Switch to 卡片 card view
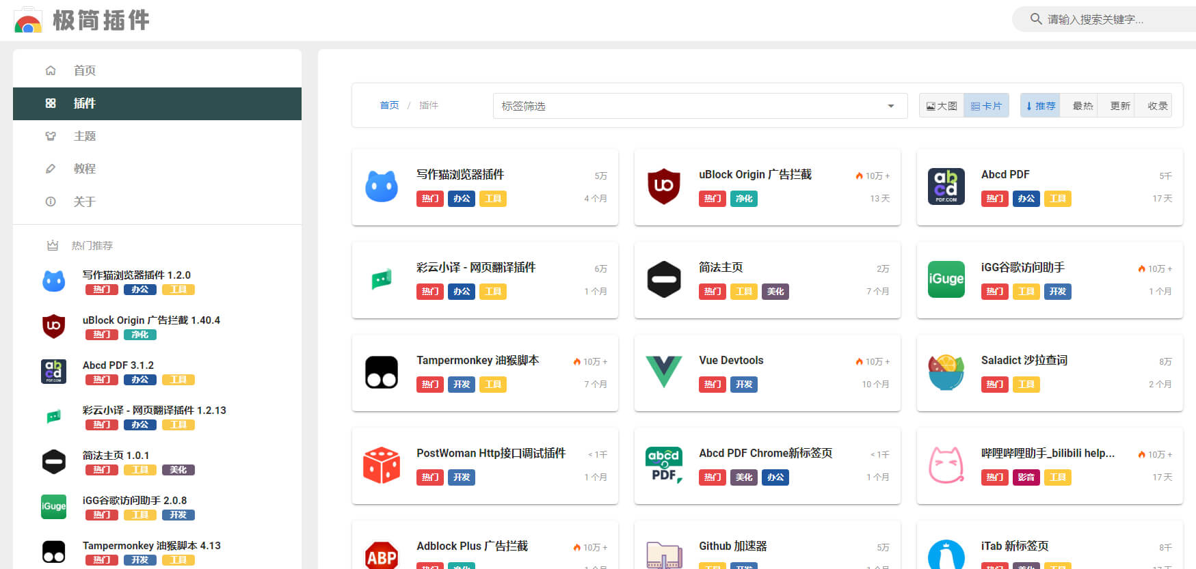 click(986, 106)
